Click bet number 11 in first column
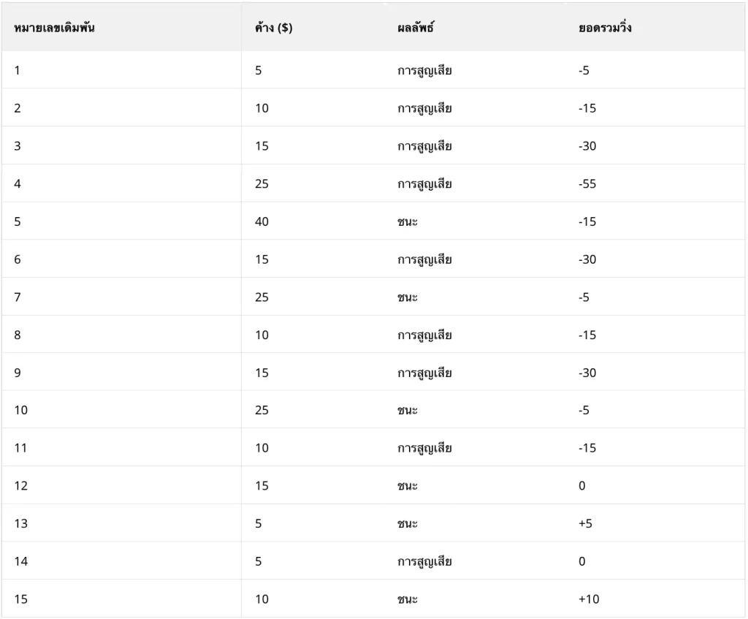This screenshot has height=619, width=748. [20, 448]
